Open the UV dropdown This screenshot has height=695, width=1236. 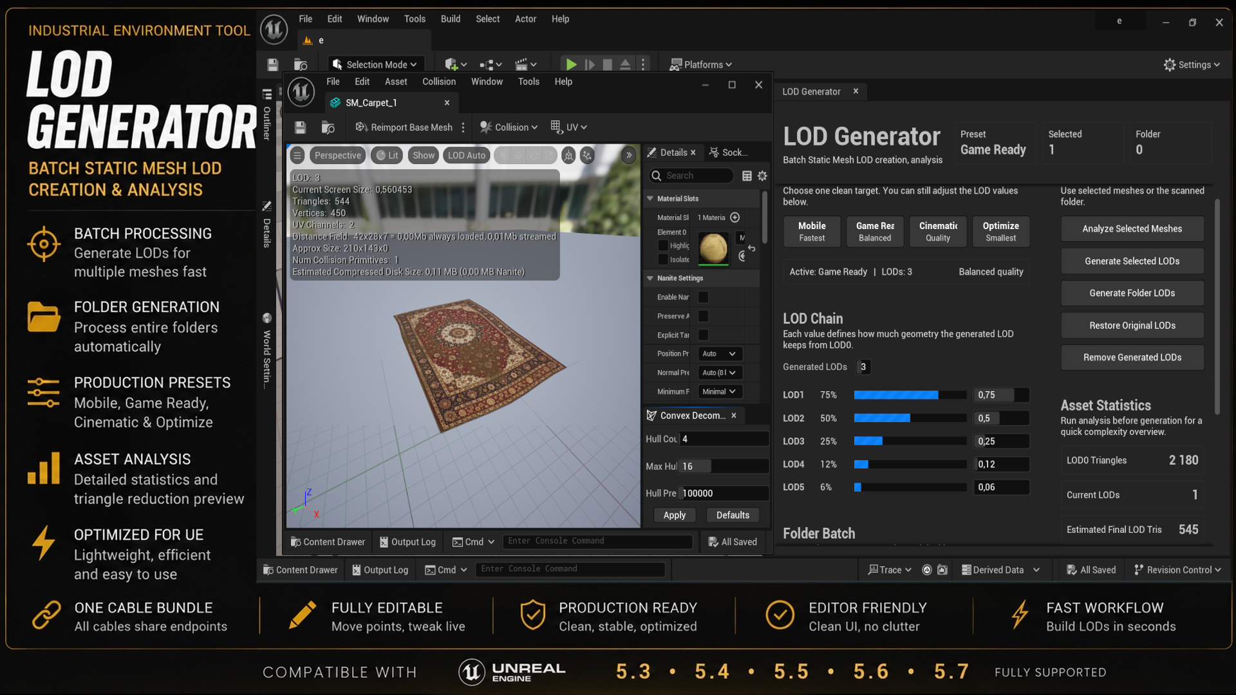(x=569, y=127)
